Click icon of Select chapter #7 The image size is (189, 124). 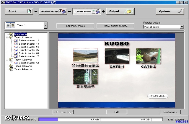(x=16, y=56)
